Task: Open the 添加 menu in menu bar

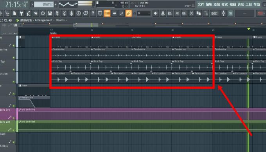Action: pyautogui.click(x=217, y=4)
